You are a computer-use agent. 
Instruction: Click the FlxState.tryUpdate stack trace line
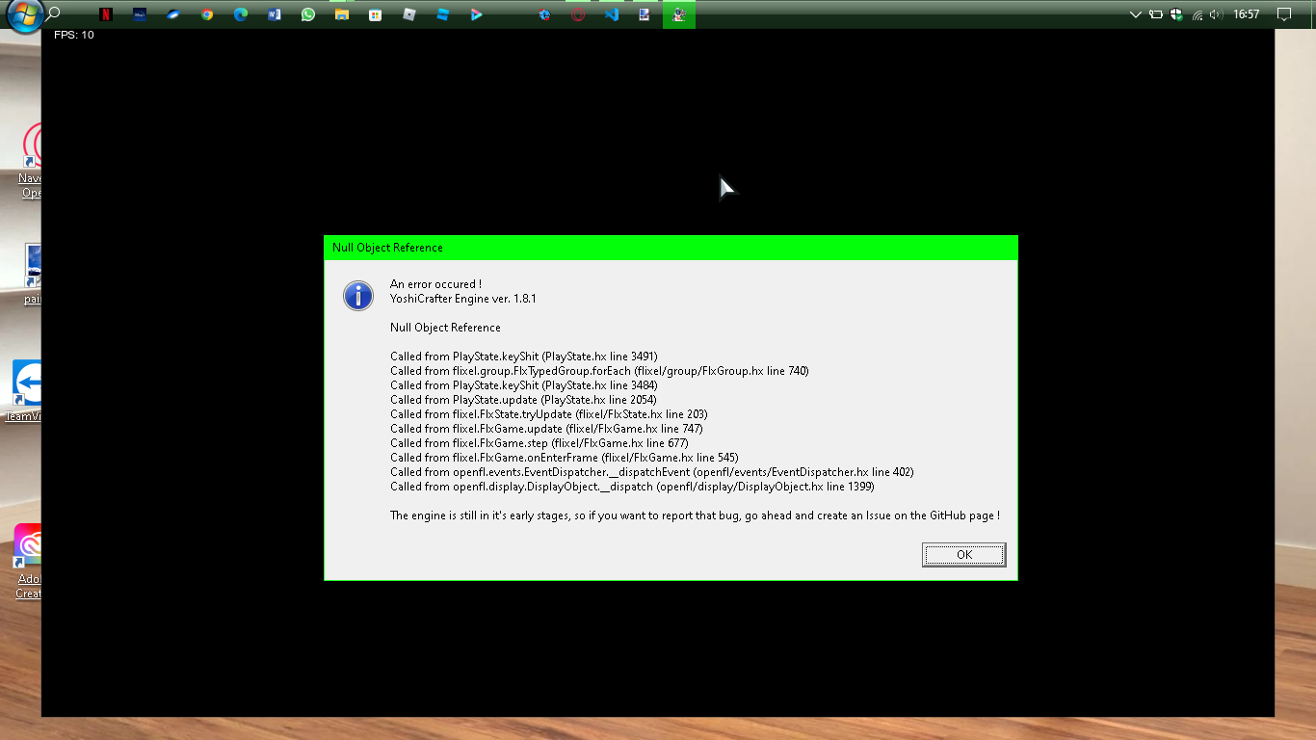[549, 414]
